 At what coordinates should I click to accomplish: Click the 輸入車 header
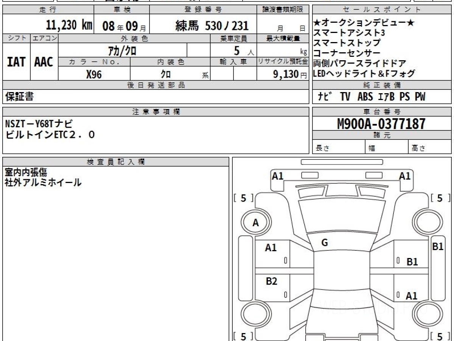[x=233, y=62]
